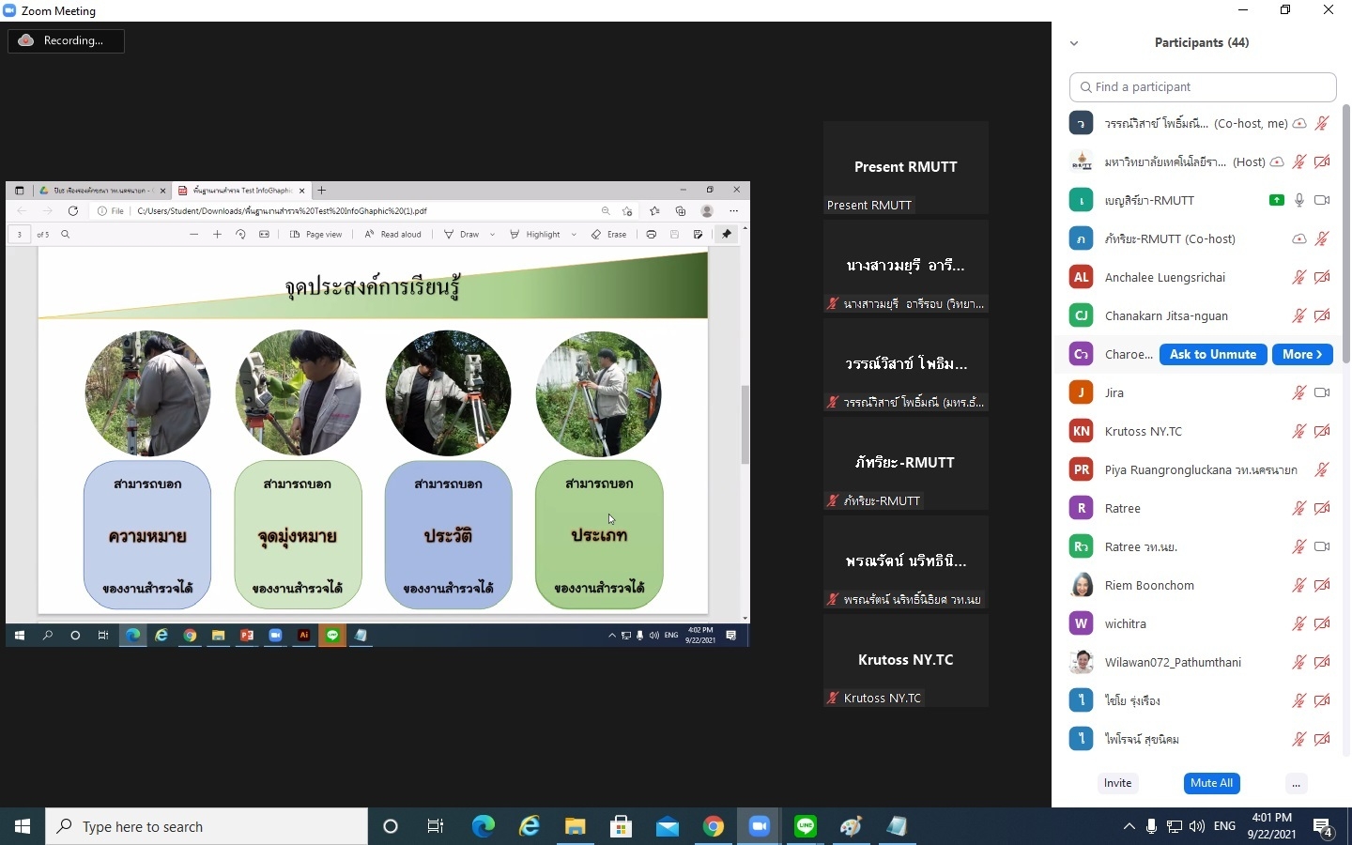The height and width of the screenshot is (845, 1352).
Task: Click the recording cloud icon on the ภัทริยะ-RMUTT row
Action: 1299,238
